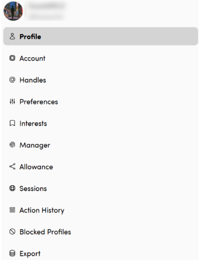203x263 pixels.
Task: Click the bookmark icon beside Interests
Action: [12, 123]
